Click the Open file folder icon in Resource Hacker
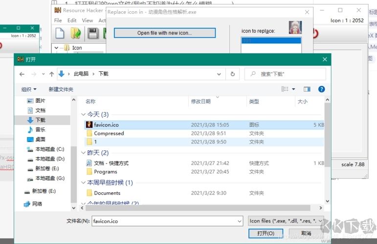Image resolution: width=377 pixels, height=244 pixels. click(x=76, y=33)
